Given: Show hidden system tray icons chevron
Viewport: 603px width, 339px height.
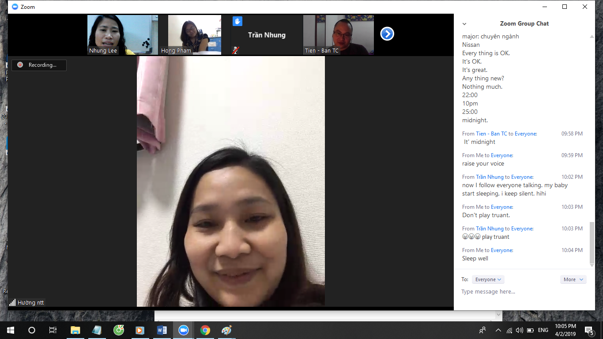Looking at the screenshot, I should coord(498,330).
